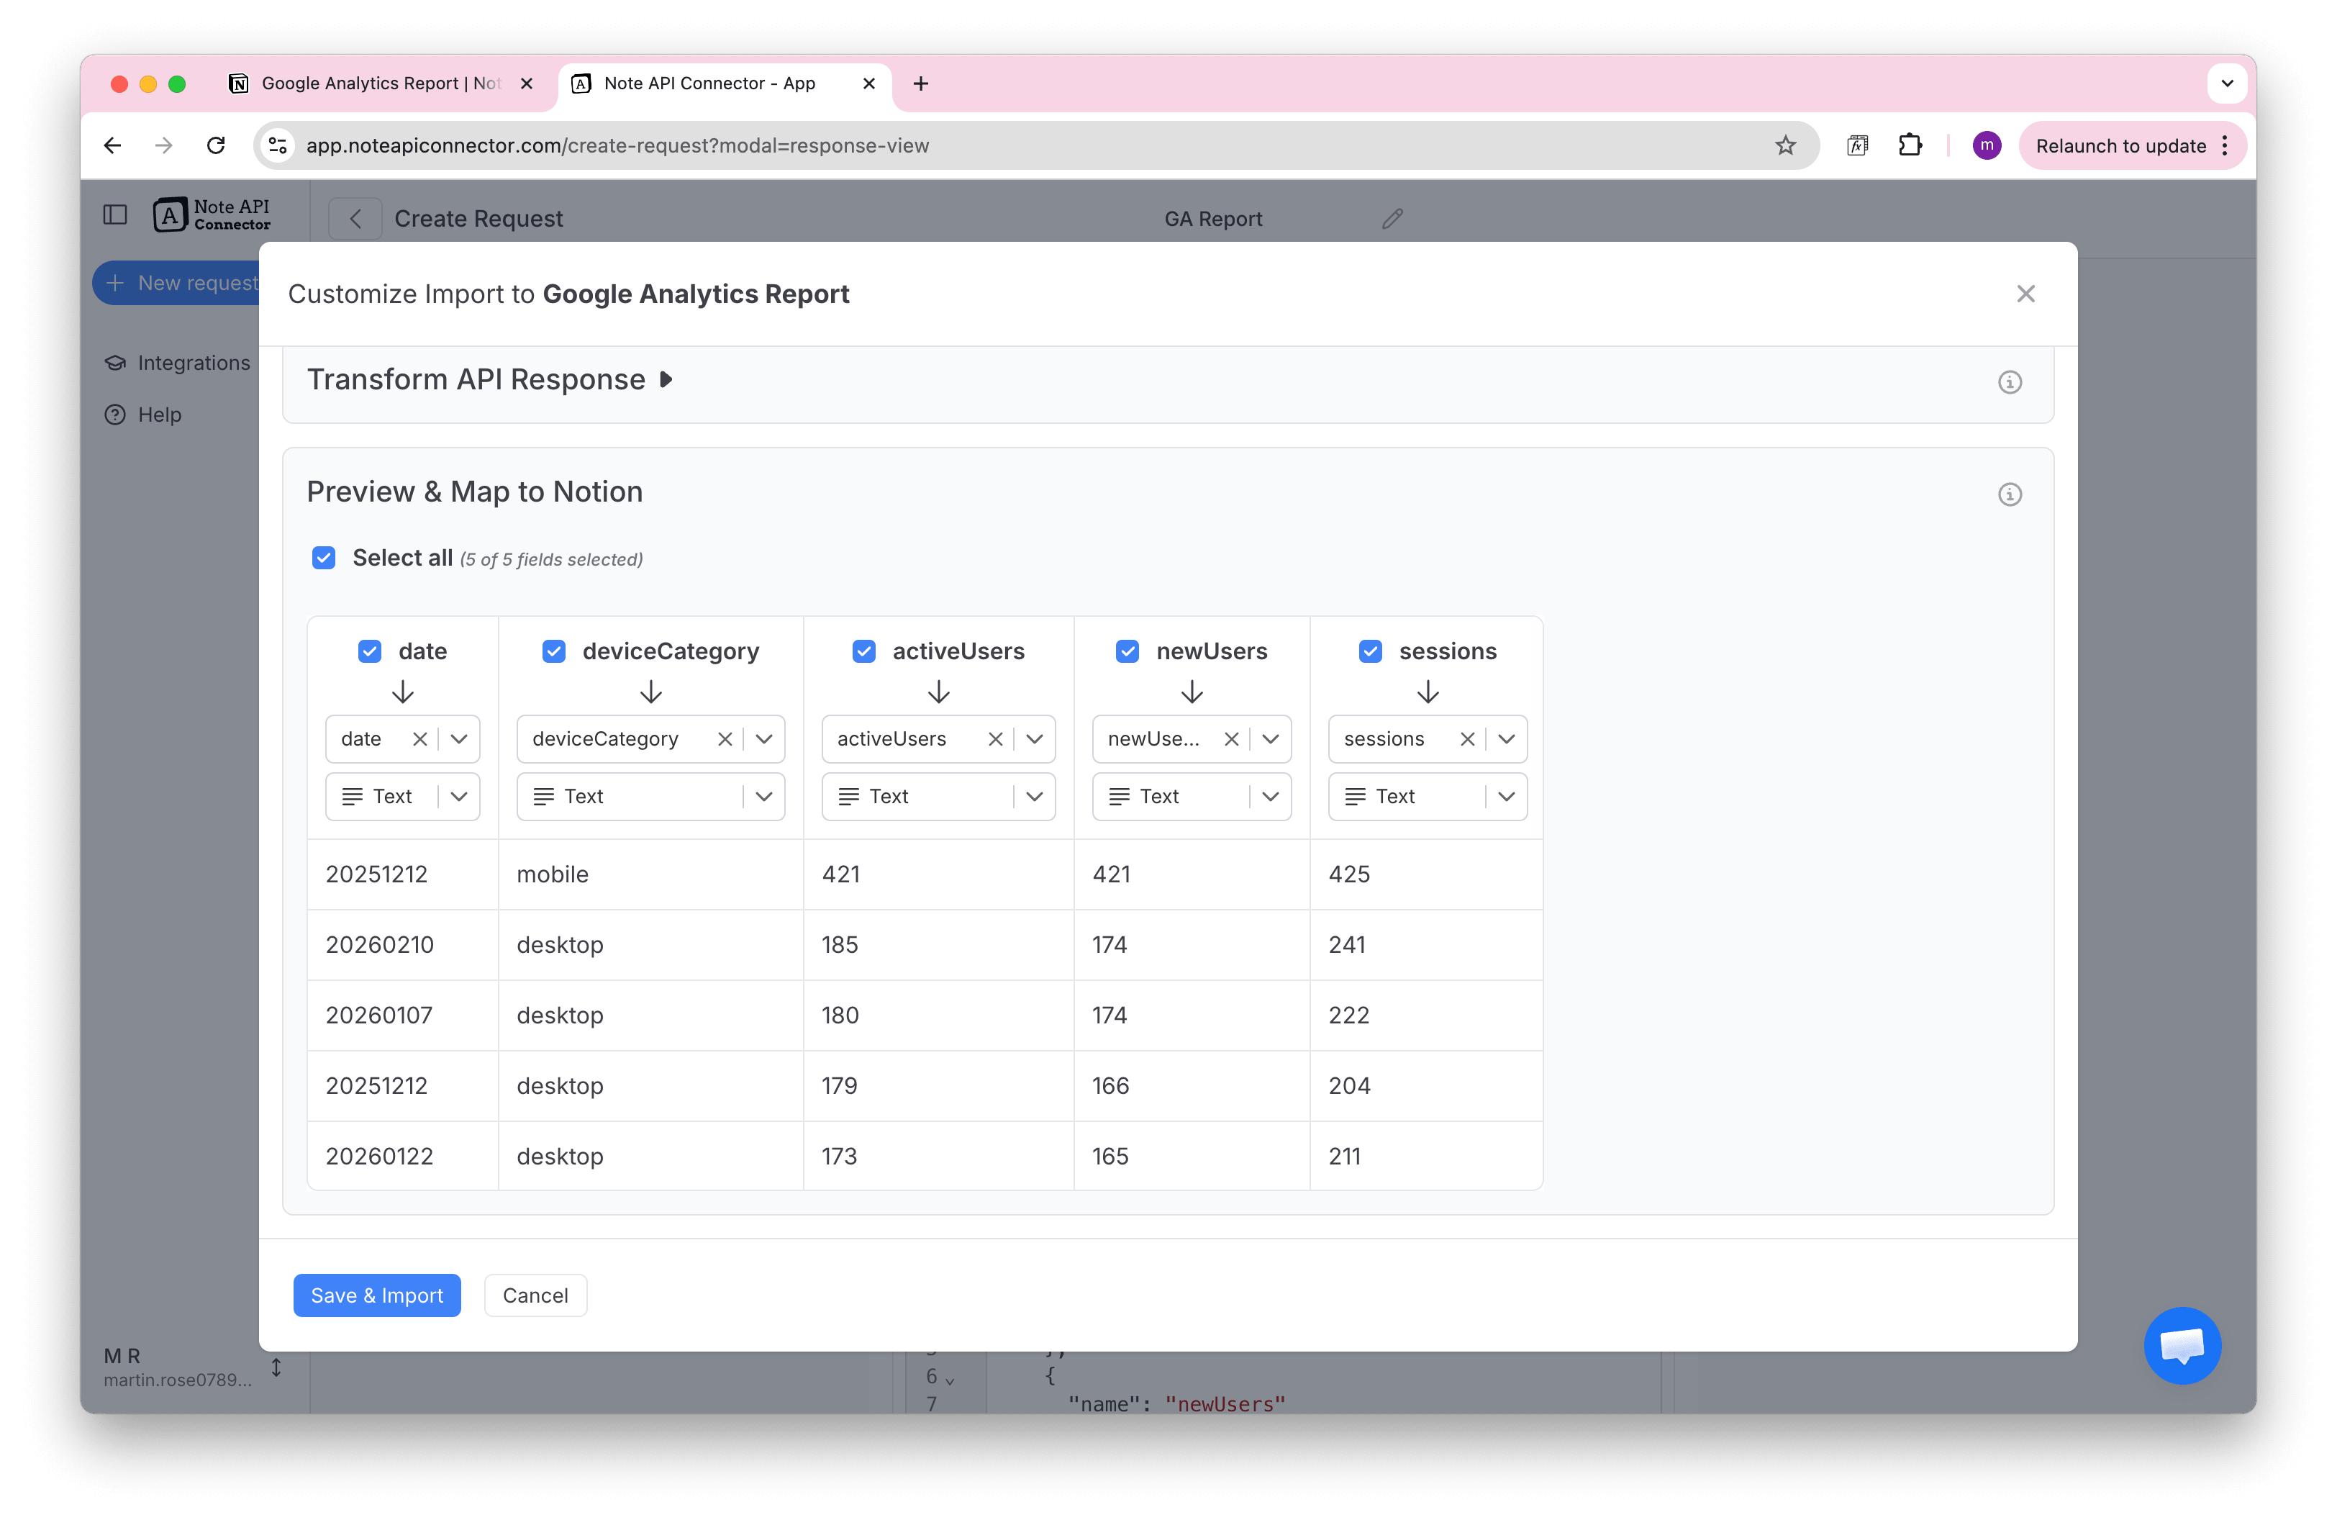The width and height of the screenshot is (2337, 1520).
Task: Uncheck the sessions column checkbox
Action: (x=1370, y=650)
